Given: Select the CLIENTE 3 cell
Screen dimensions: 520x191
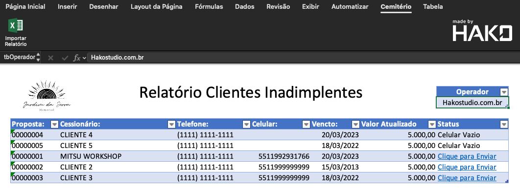Looking at the screenshot, I should pyautogui.click(x=118, y=178).
